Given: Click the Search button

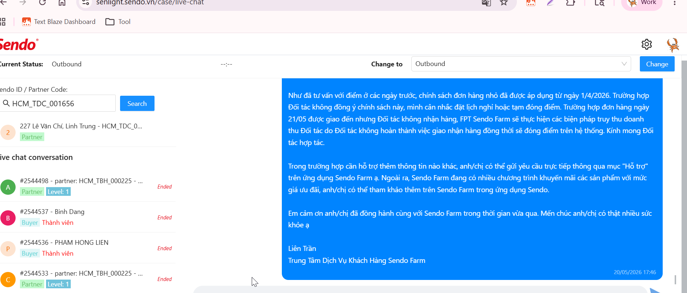Looking at the screenshot, I should coord(137,103).
